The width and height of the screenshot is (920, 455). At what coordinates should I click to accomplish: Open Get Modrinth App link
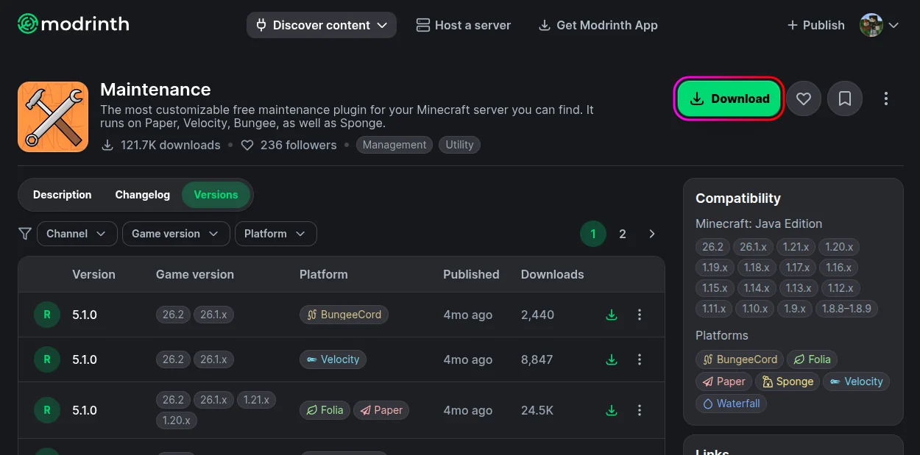point(598,25)
